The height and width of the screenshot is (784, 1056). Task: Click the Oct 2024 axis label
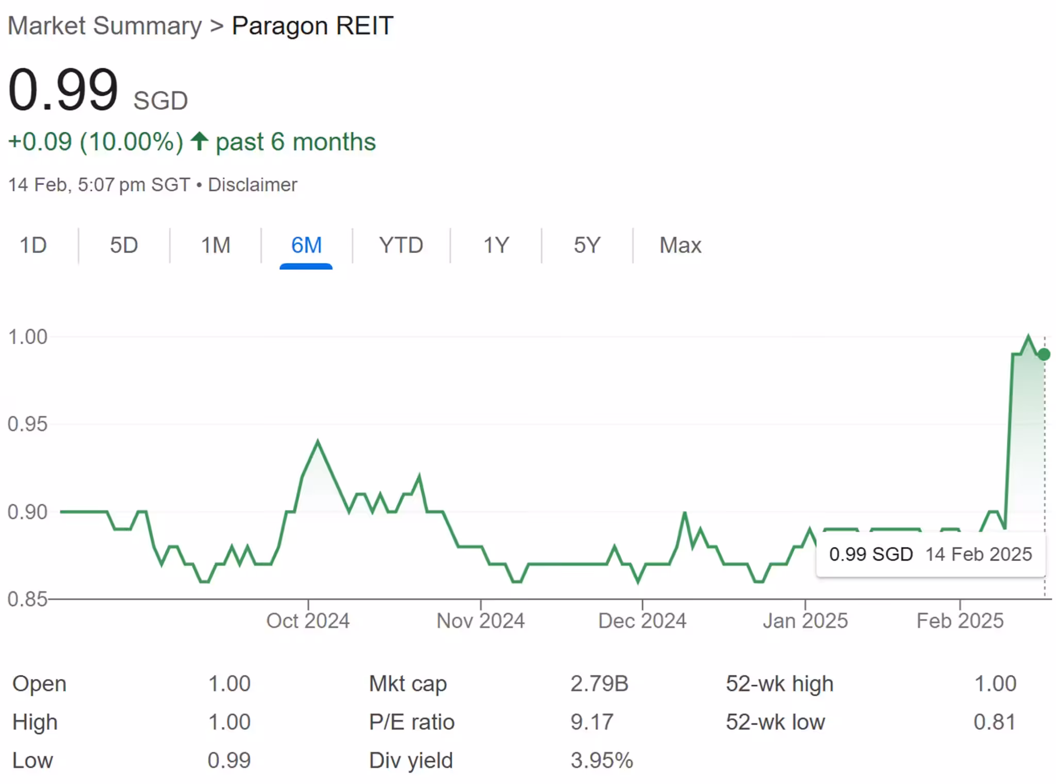pyautogui.click(x=308, y=621)
